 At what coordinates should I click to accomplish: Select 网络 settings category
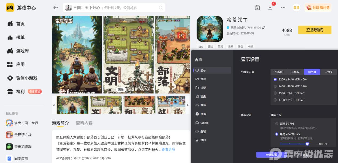tap(212, 114)
